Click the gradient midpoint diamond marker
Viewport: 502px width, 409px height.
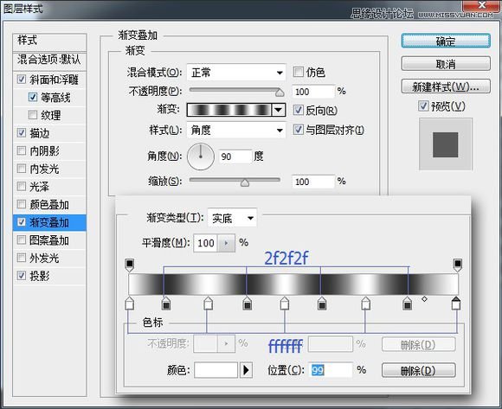click(424, 299)
